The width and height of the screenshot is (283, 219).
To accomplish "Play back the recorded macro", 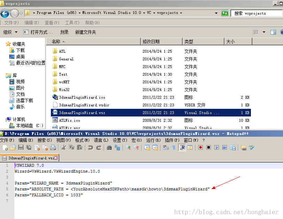I will coord(216,148).
